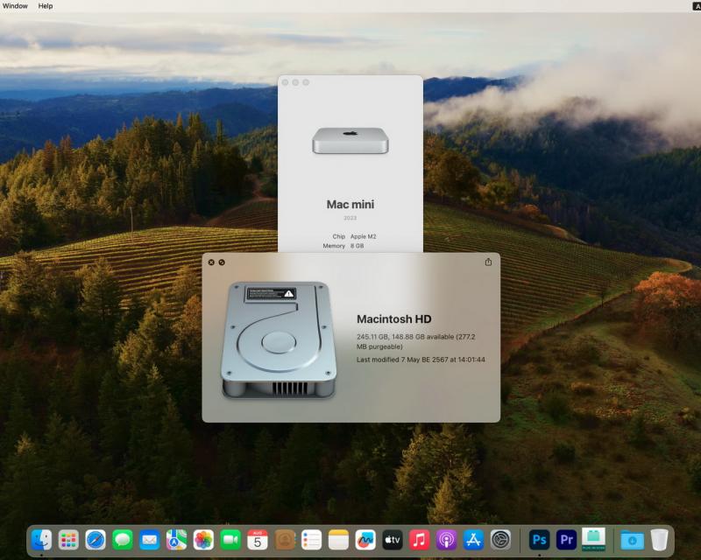Open the Window menu
The image size is (701, 560).
tap(15, 6)
